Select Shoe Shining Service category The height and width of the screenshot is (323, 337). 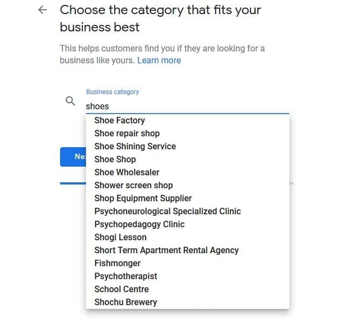(187, 146)
